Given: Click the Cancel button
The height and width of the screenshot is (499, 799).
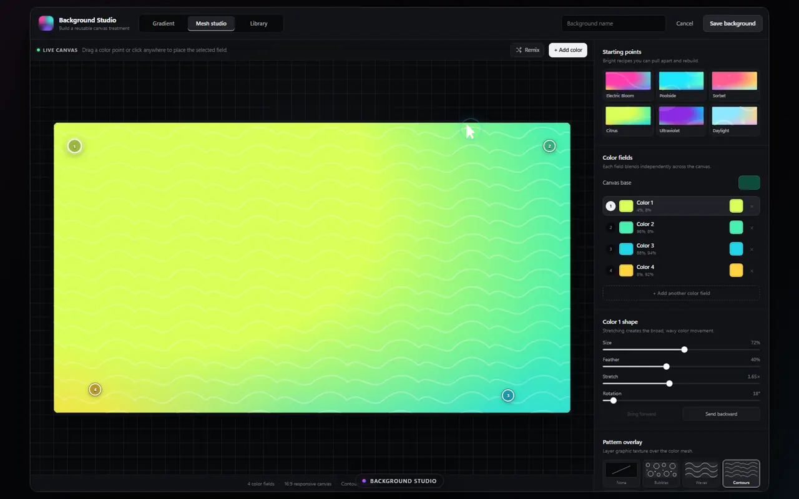Looking at the screenshot, I should (684, 24).
